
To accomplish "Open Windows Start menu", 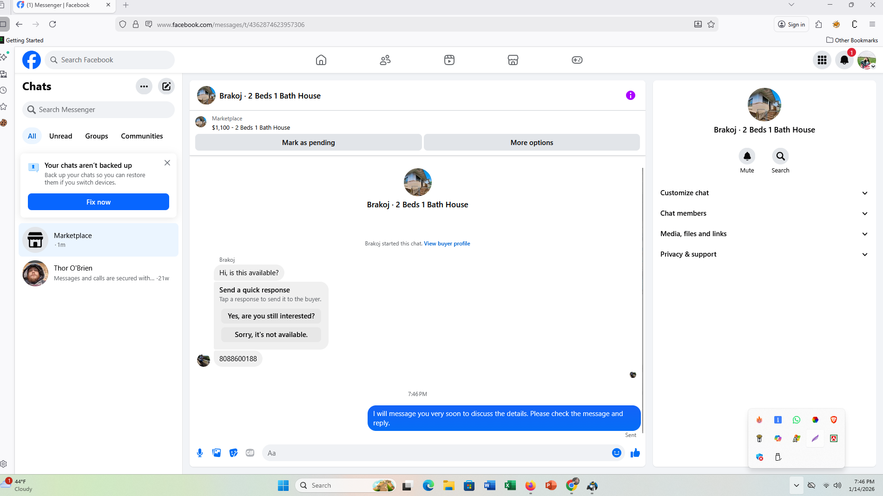I will pyautogui.click(x=283, y=485).
